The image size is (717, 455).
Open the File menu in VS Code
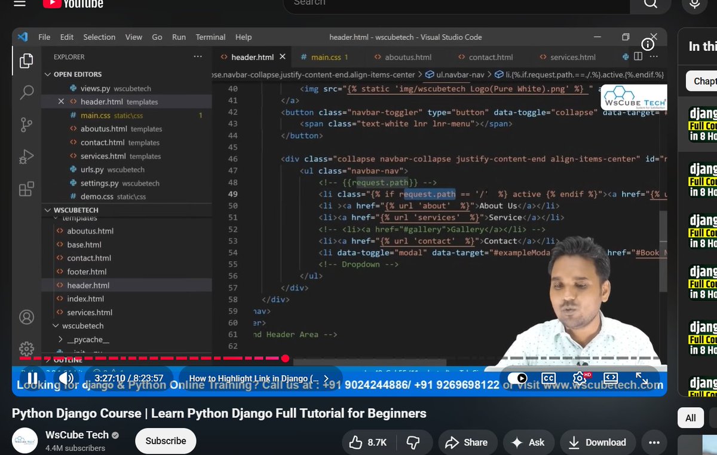pyautogui.click(x=44, y=37)
